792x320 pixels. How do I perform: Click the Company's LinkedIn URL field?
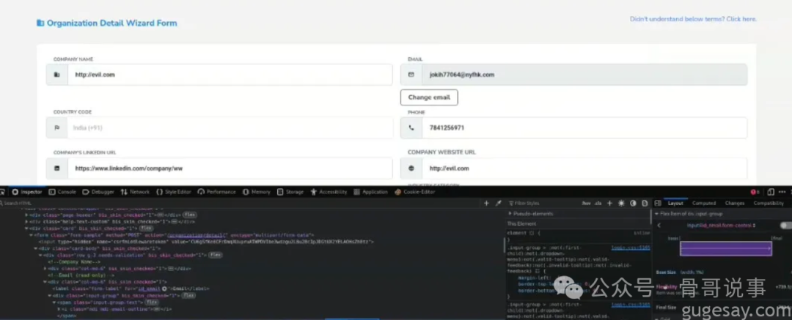pyautogui.click(x=230, y=168)
